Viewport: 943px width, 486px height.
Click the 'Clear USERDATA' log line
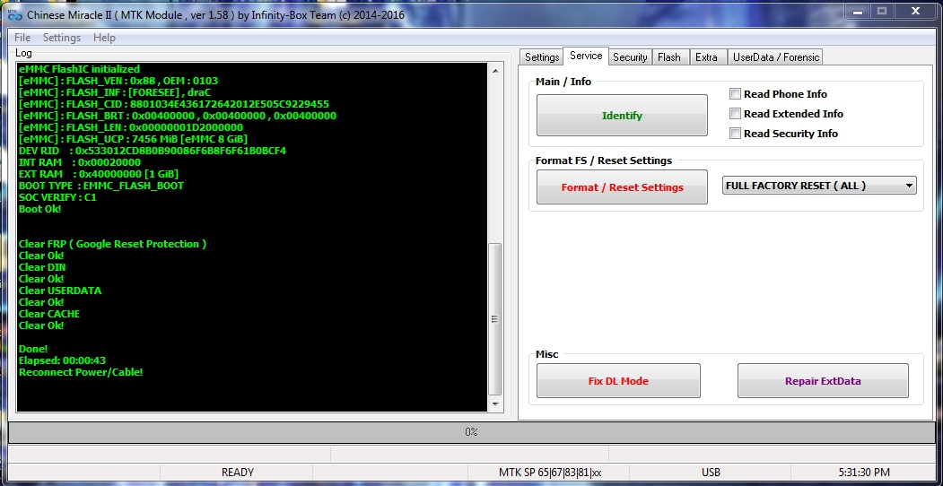(x=60, y=291)
